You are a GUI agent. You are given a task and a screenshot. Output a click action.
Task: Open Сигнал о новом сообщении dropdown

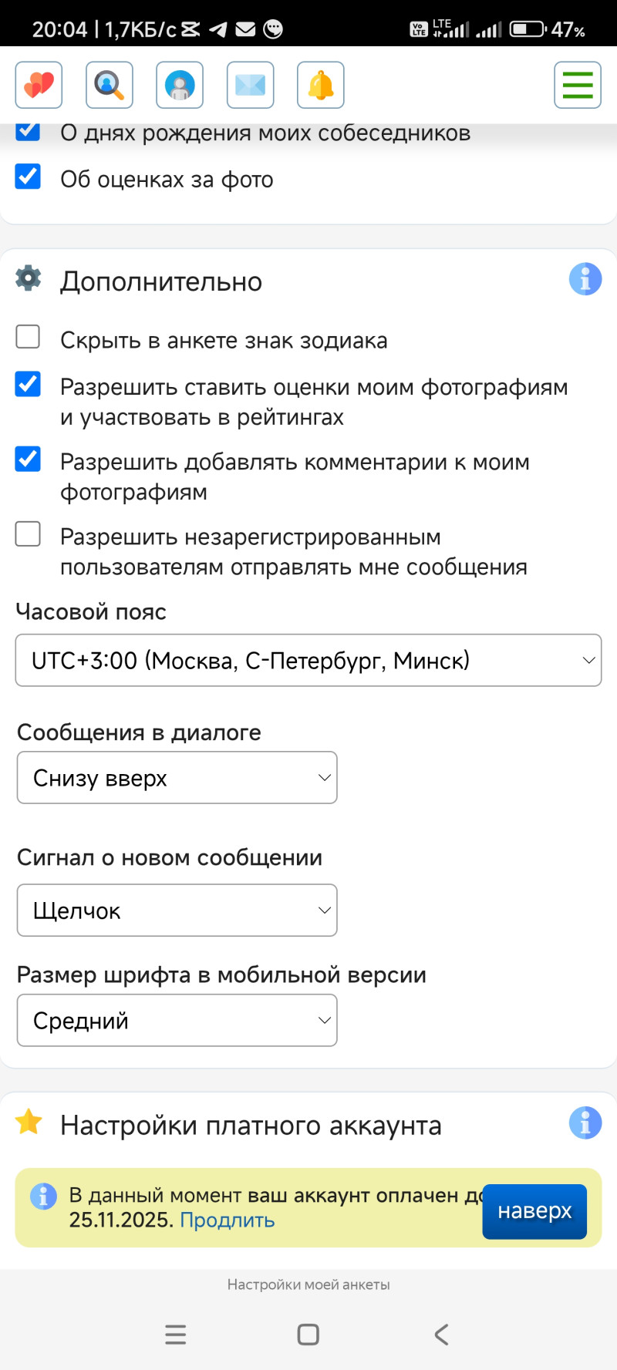click(177, 911)
